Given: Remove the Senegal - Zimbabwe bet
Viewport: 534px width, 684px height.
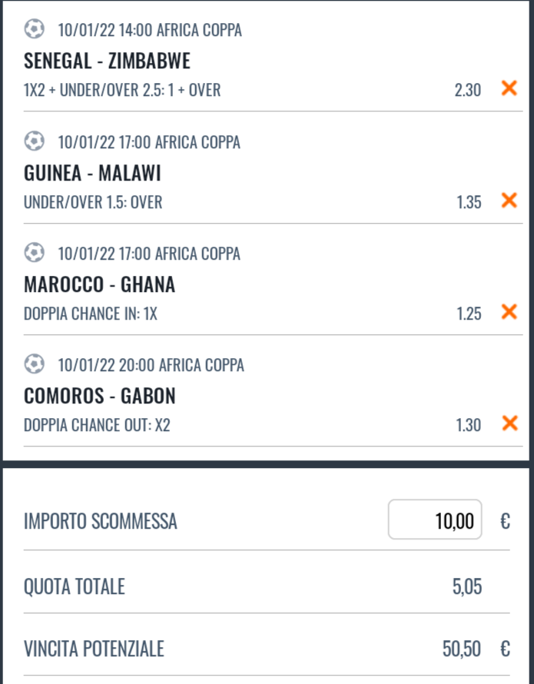Looking at the screenshot, I should (x=509, y=88).
